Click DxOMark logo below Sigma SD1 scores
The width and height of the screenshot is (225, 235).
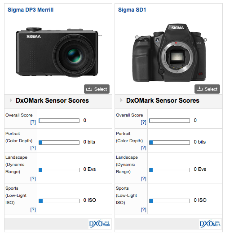(210, 224)
